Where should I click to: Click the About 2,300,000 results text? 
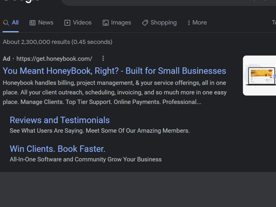pos(58,42)
